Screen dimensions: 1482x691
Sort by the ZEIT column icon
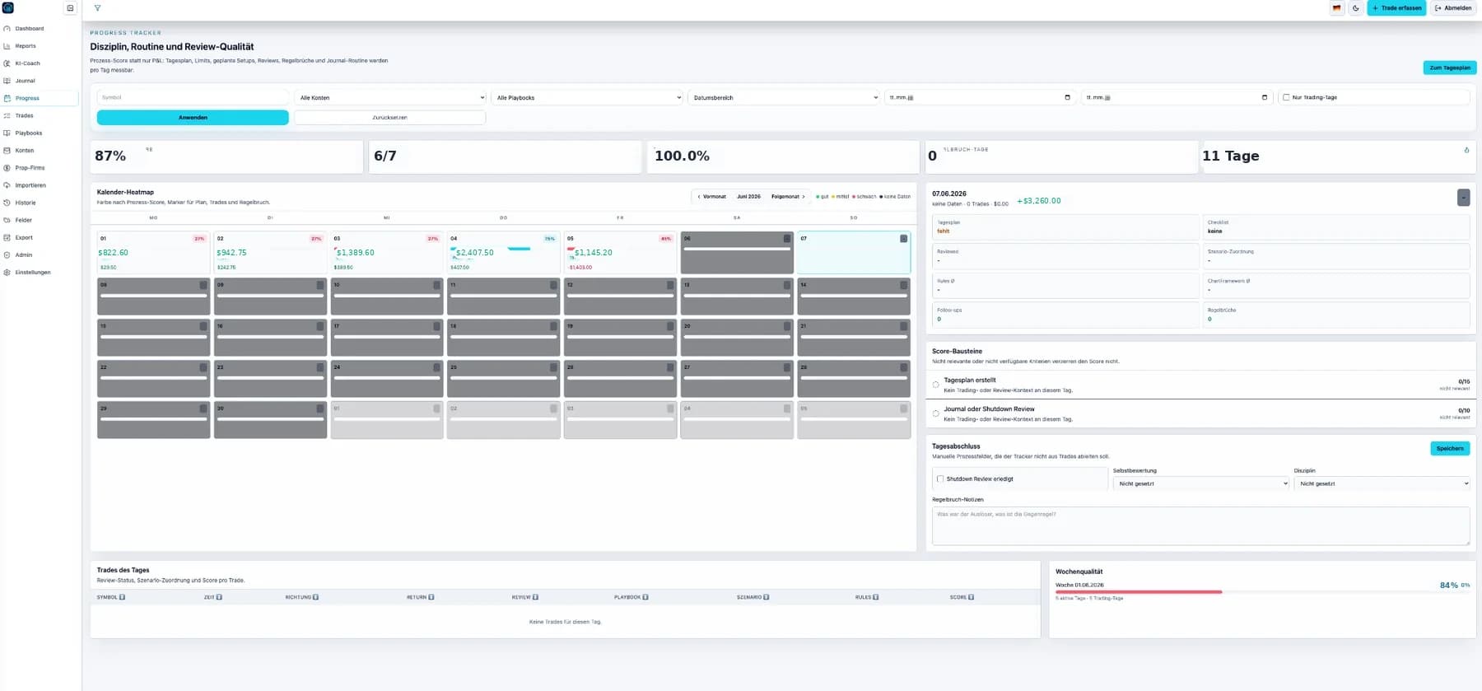pos(219,597)
